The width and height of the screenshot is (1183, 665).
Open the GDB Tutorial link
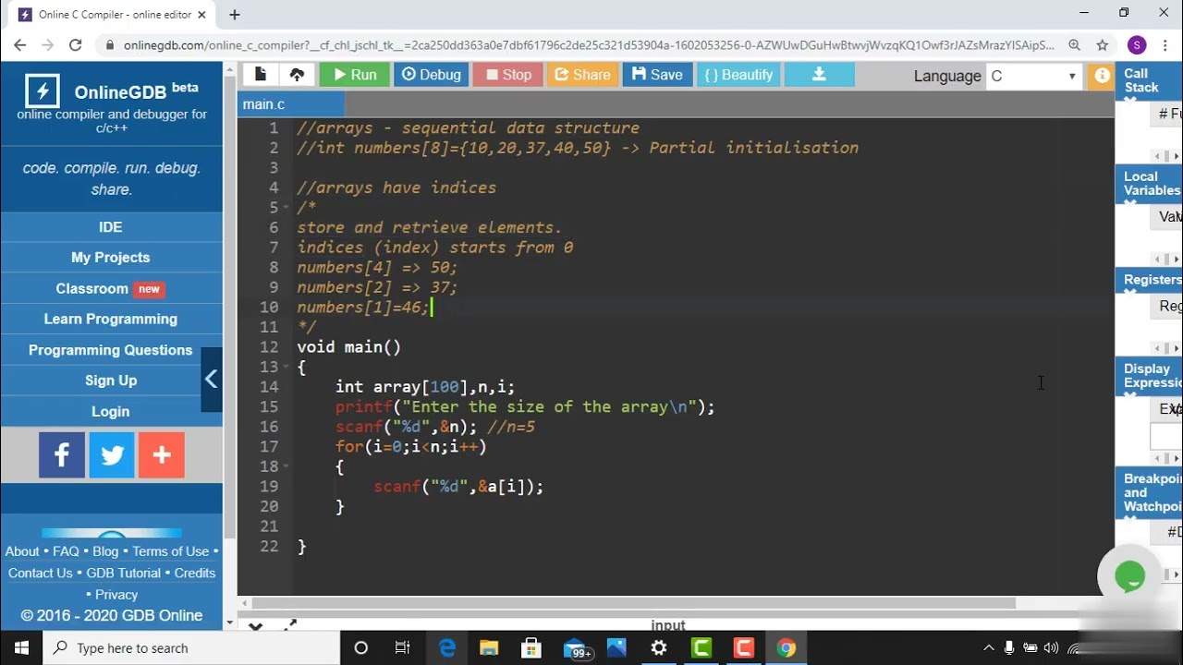124,573
